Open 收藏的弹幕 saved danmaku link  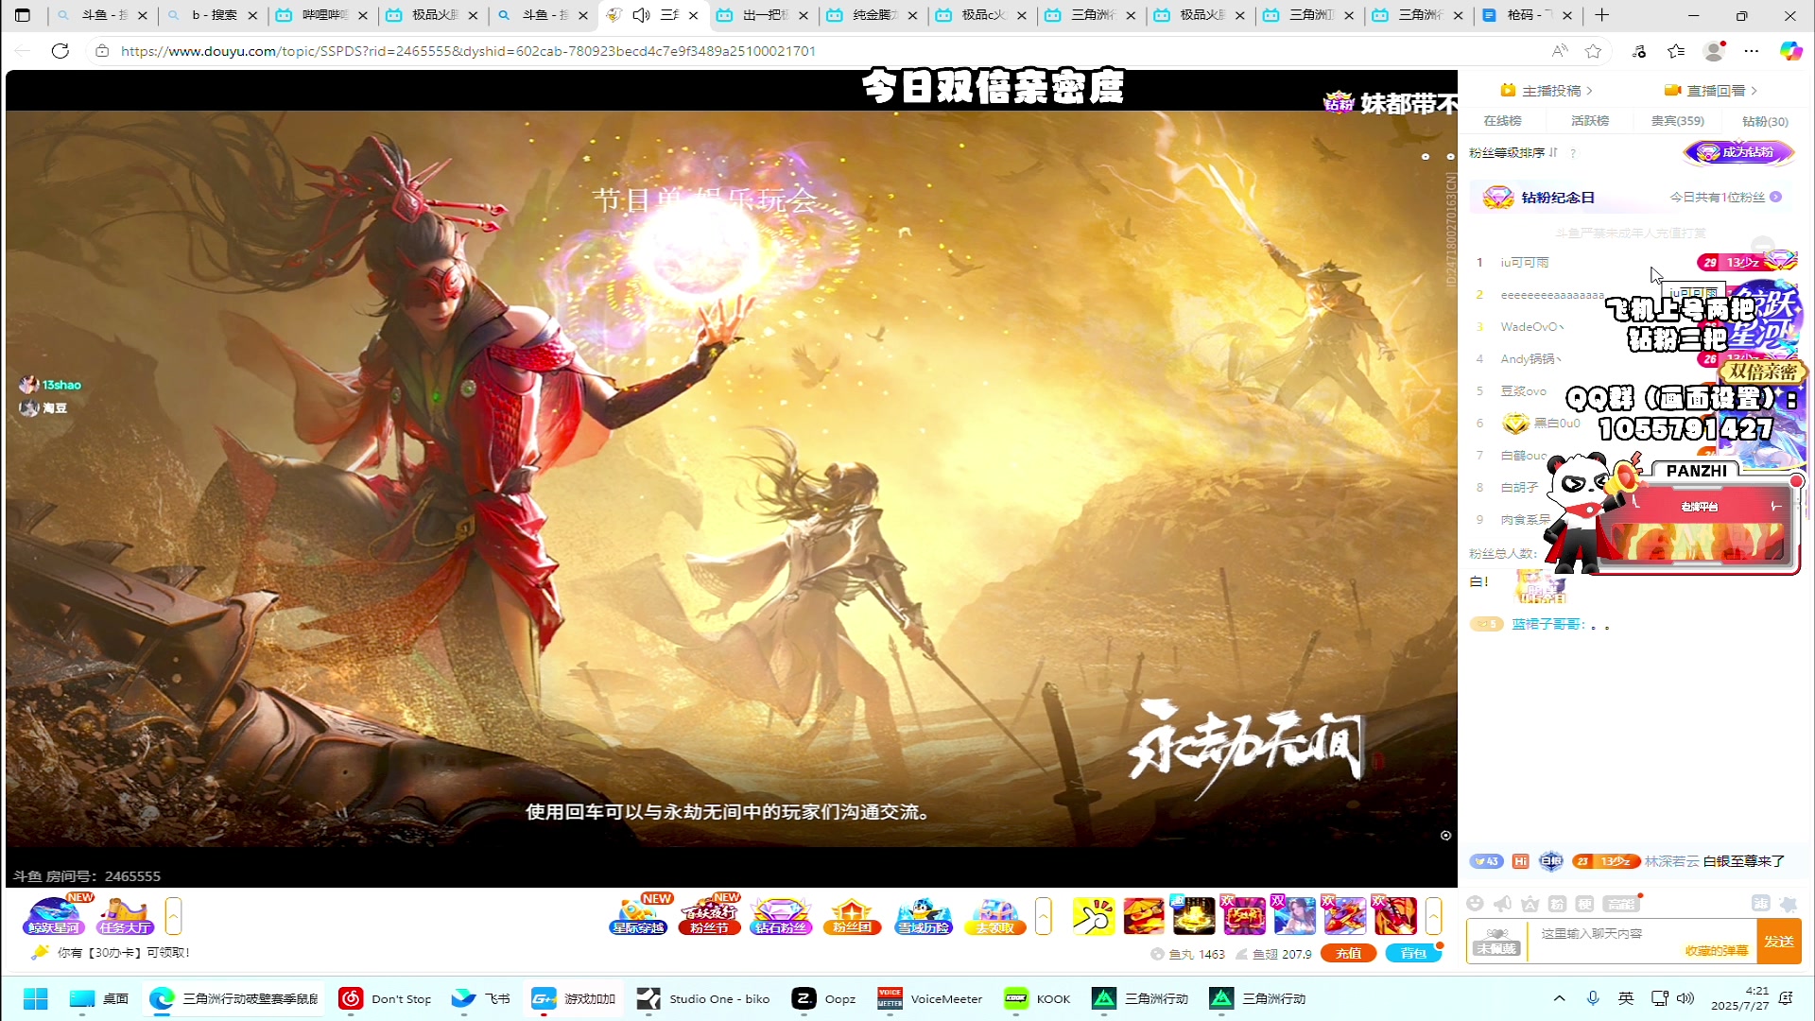(x=1716, y=951)
